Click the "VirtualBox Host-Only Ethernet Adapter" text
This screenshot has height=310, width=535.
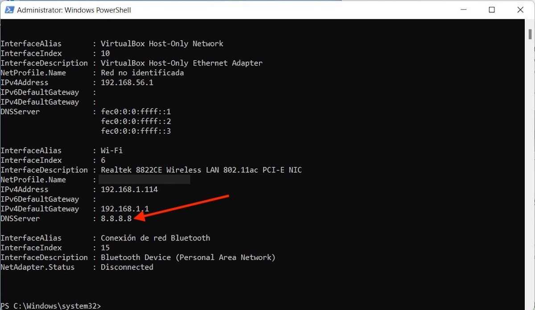click(181, 63)
